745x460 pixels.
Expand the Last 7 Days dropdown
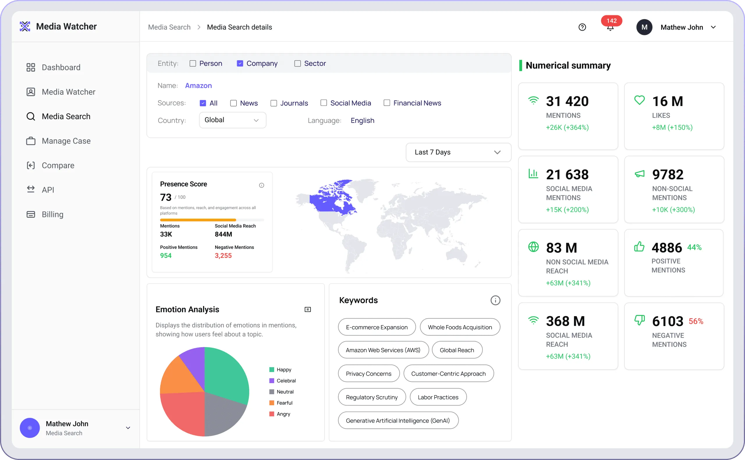pyautogui.click(x=459, y=152)
